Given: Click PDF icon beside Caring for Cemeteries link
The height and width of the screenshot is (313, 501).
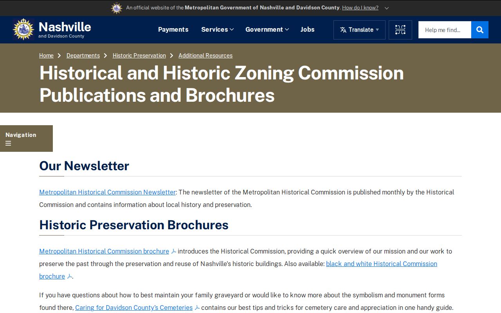Looking at the screenshot, I should click(197, 308).
